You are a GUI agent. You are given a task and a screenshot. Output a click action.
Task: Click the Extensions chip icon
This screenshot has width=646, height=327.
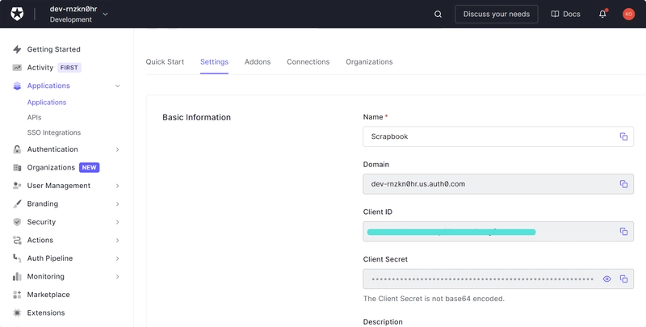tap(17, 312)
